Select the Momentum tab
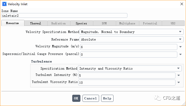Screen dimensions: 186x106 point(13,23)
